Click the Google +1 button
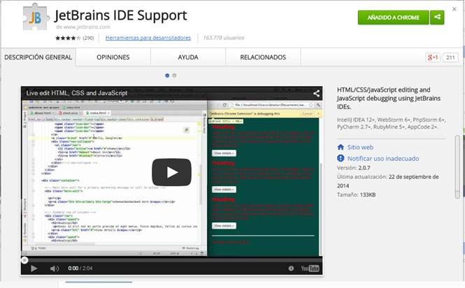Screen dimensions: 465x288 click(x=433, y=57)
